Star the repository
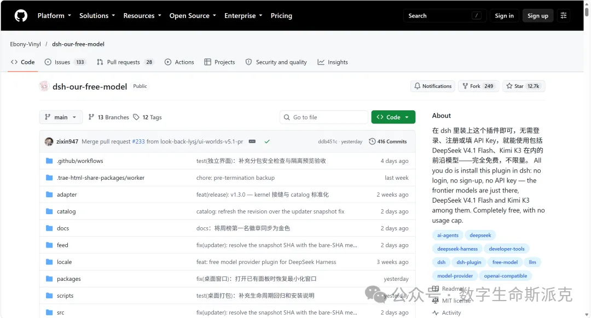Viewport: 591px width, 318px height. [x=524, y=86]
